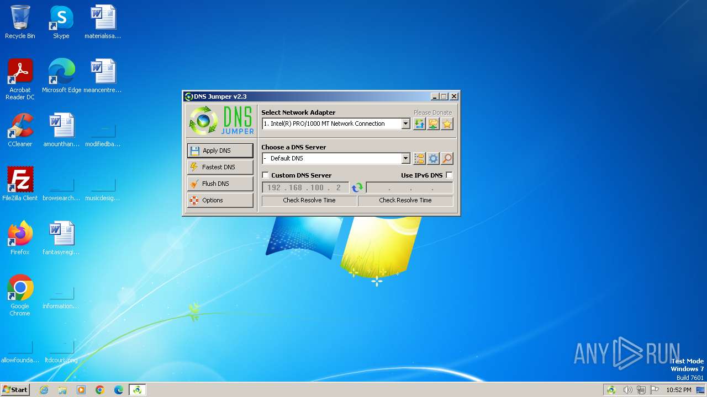Click DNS Jumper taskbar button
Viewport: 707px width, 397px height.
point(137,390)
